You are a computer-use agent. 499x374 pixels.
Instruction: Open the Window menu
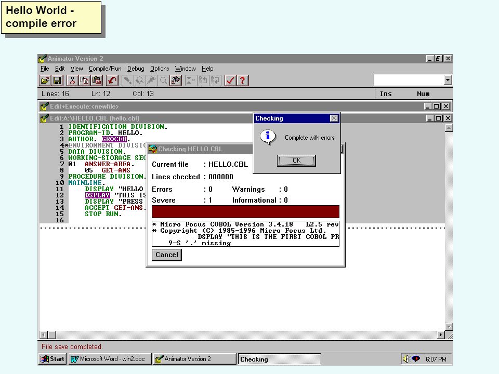click(x=185, y=69)
